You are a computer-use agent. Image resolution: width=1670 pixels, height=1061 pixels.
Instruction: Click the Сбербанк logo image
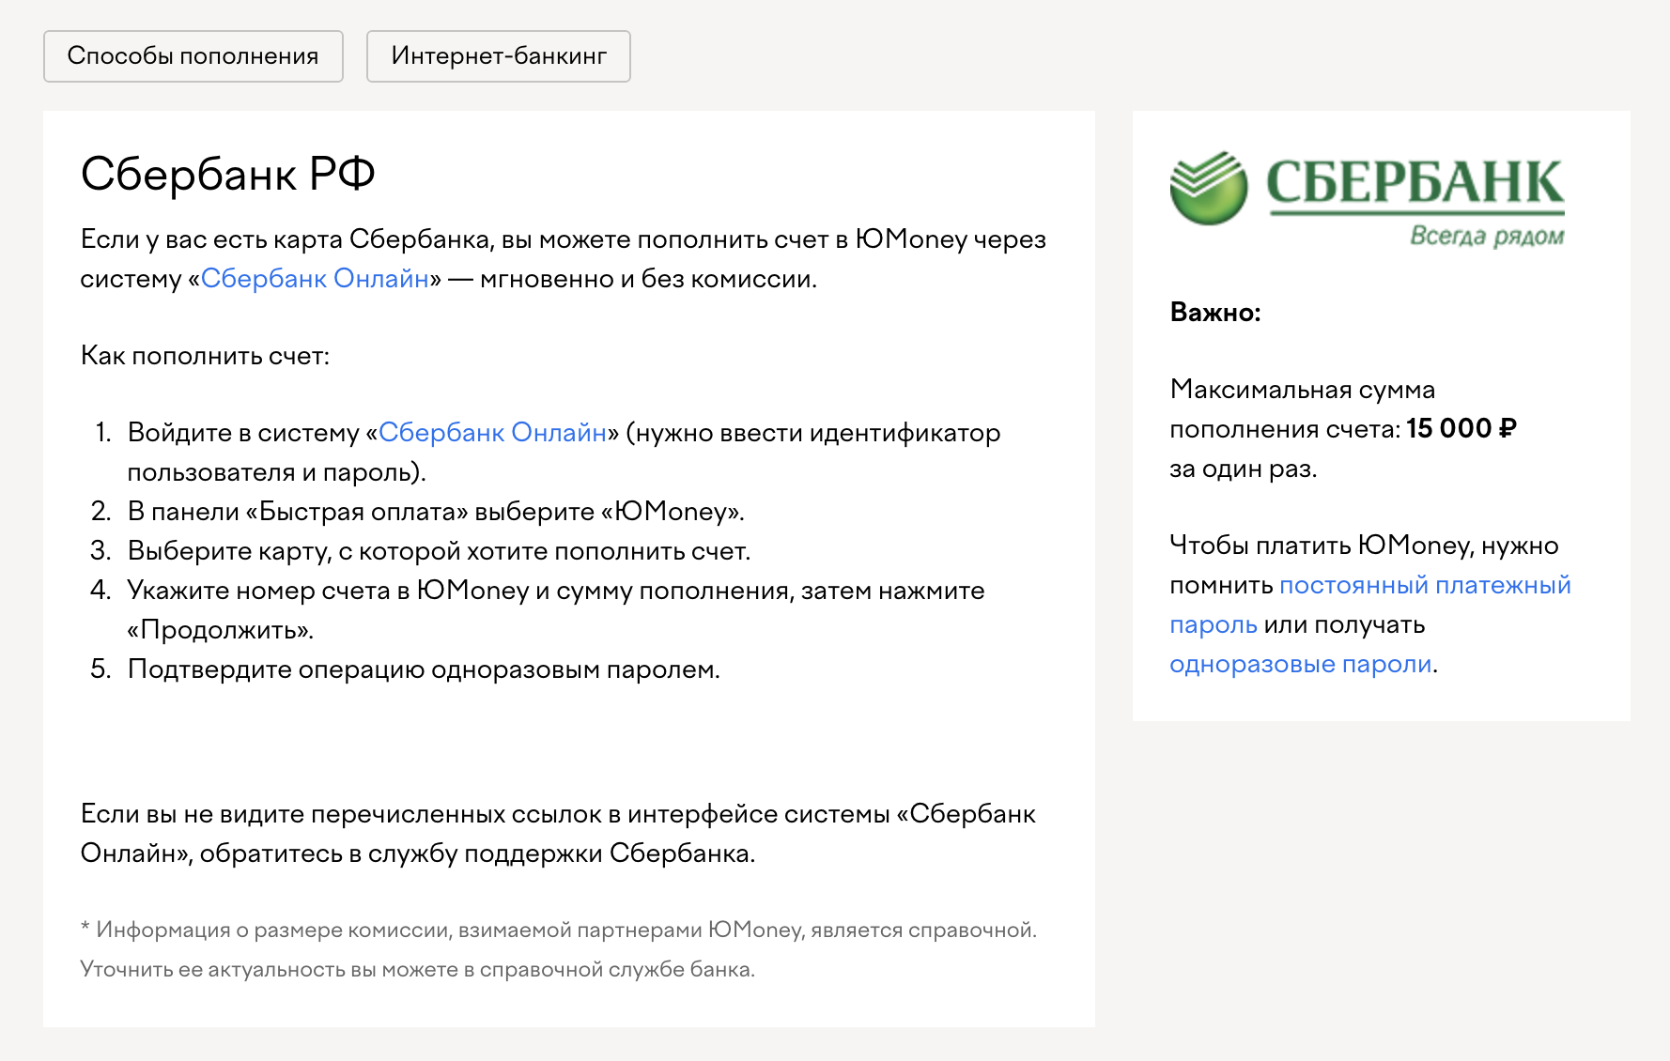click(1367, 199)
